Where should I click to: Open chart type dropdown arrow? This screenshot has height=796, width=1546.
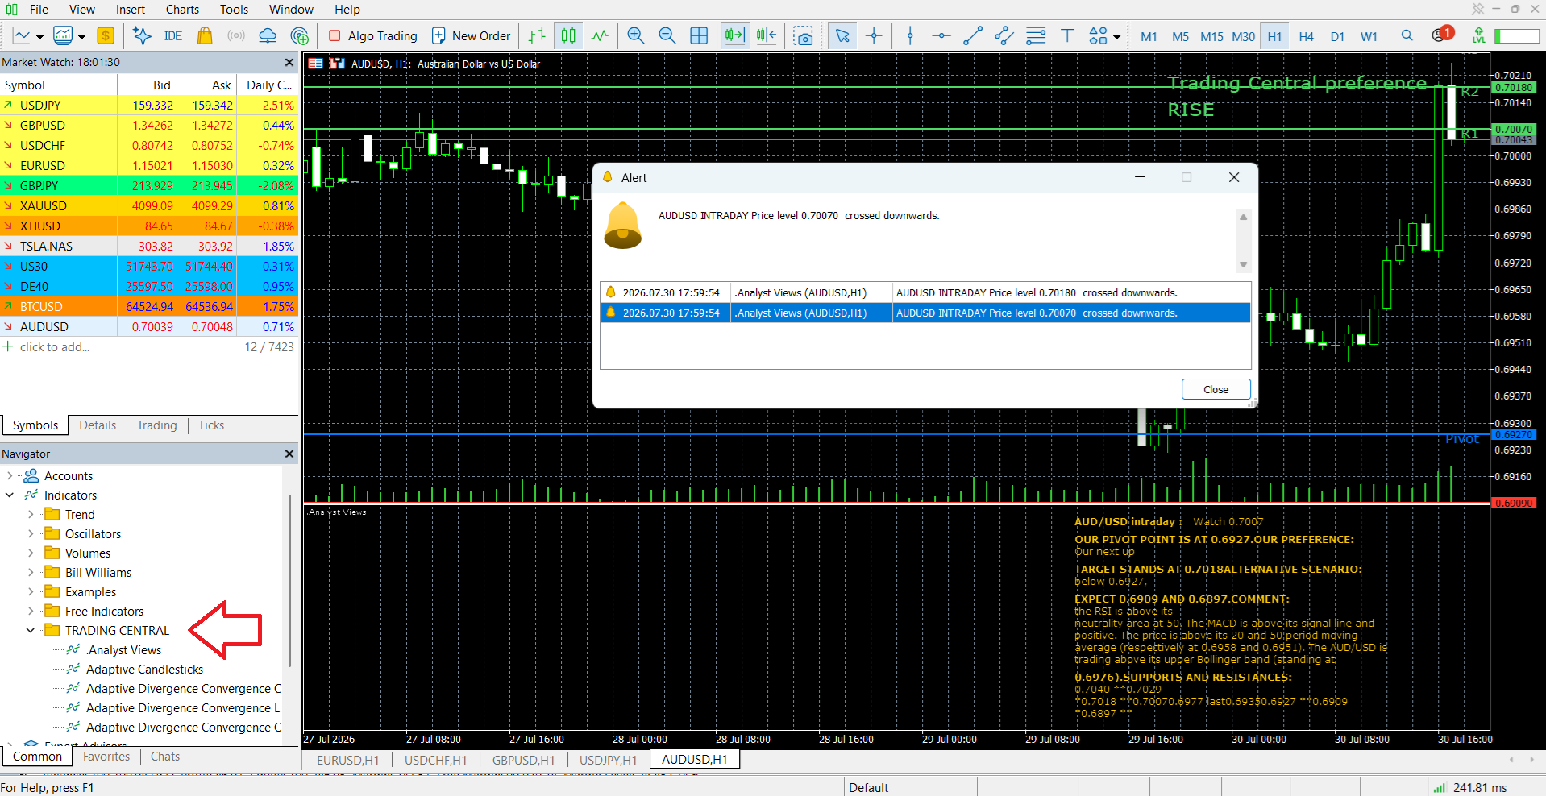39,37
